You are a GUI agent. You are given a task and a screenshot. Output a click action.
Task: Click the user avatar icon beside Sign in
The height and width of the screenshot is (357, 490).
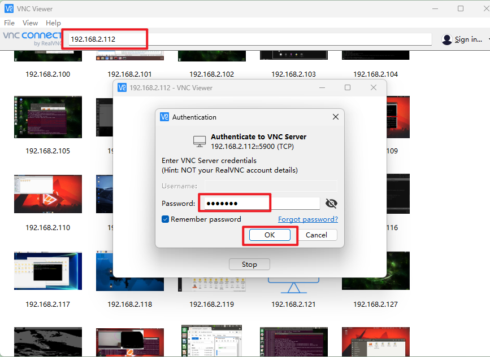coord(447,39)
